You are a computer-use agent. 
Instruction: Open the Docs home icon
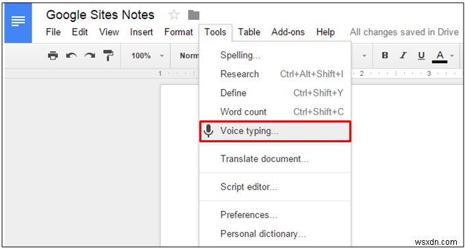18,23
